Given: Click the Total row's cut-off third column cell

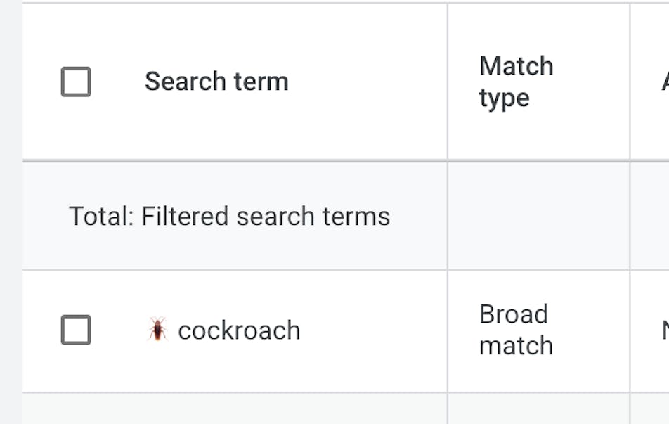Looking at the screenshot, I should pyautogui.click(x=650, y=216).
